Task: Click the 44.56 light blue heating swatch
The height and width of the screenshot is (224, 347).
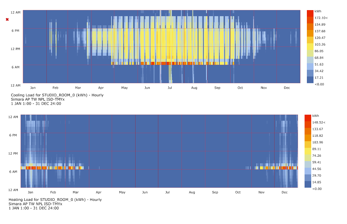Action: coord(308,171)
